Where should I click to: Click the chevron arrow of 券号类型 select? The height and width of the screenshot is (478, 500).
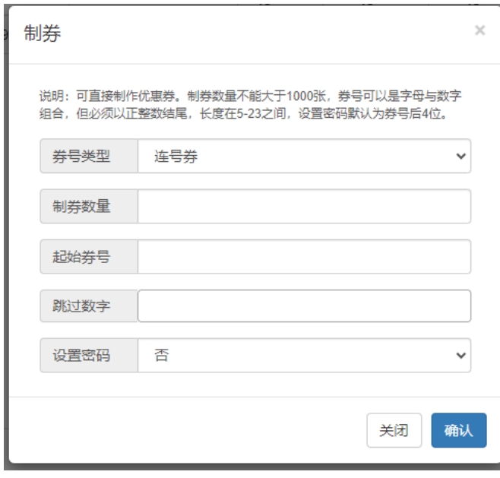pyautogui.click(x=460, y=157)
